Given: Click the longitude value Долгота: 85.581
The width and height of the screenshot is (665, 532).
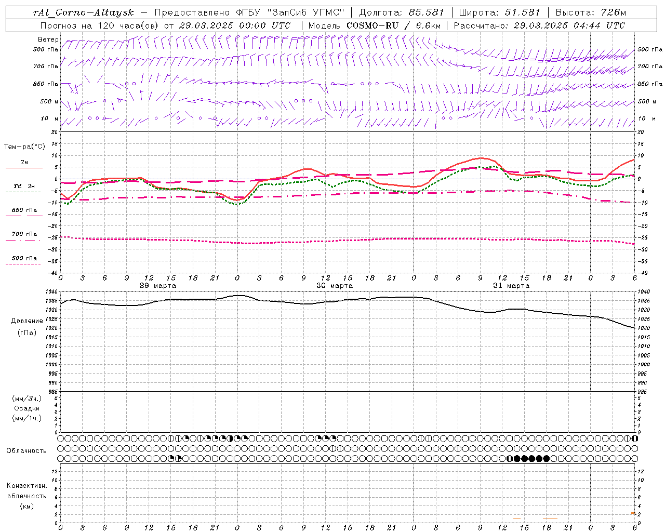Looking at the screenshot, I should pos(402,12).
